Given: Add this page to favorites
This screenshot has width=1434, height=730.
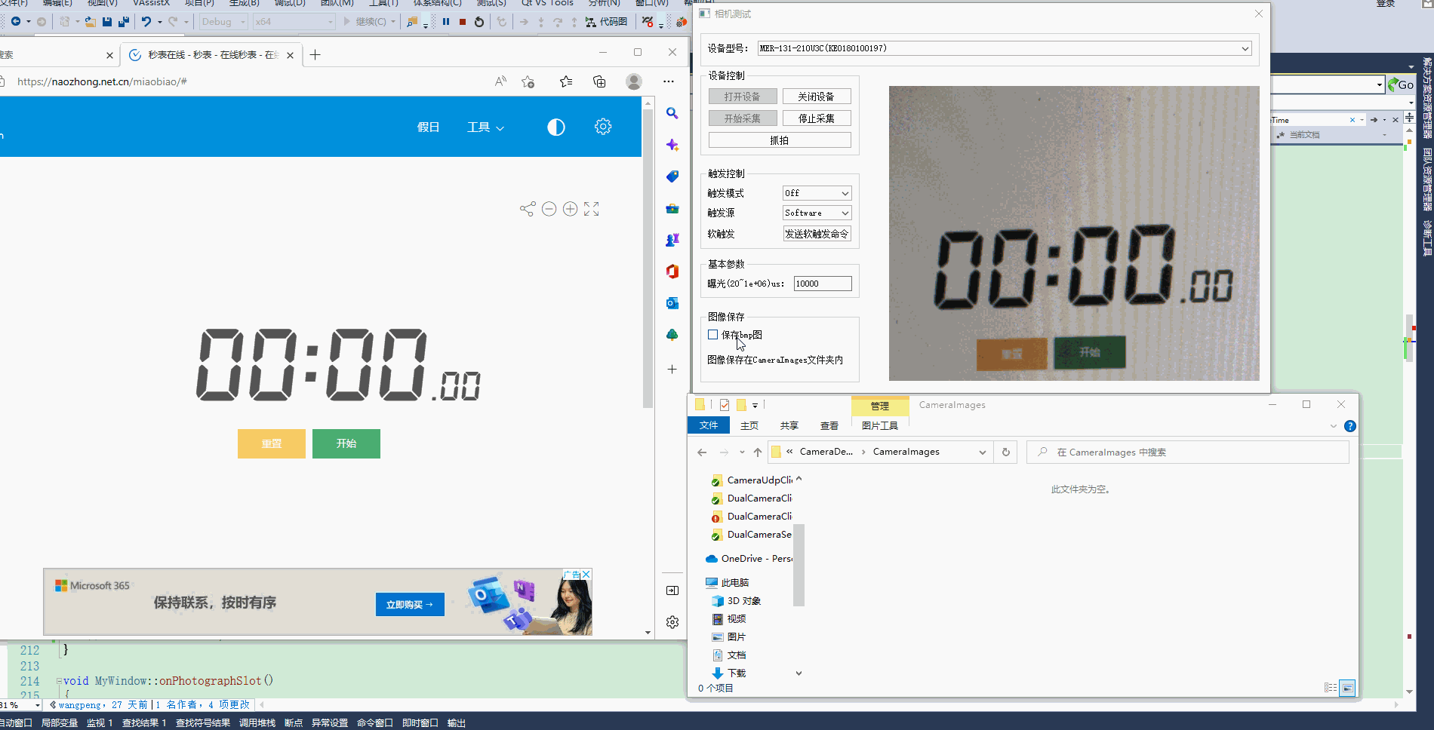Looking at the screenshot, I should pyautogui.click(x=528, y=81).
